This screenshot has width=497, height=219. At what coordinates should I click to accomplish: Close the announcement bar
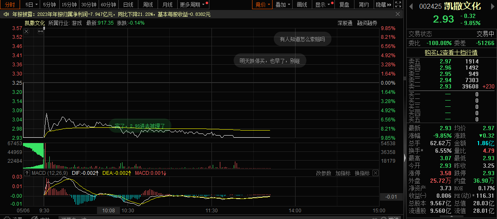tap(398, 14)
